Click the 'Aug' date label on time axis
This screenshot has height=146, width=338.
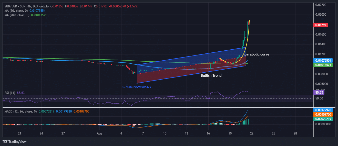click(x=100, y=133)
